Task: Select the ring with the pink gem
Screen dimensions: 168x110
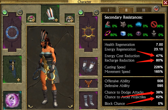Action: point(31,18)
